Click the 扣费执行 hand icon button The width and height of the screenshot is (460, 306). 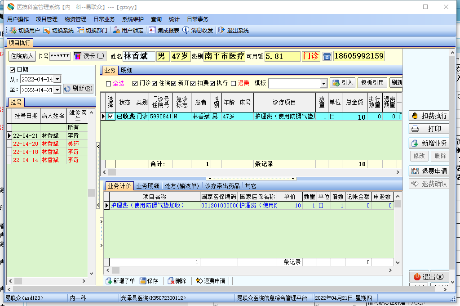(429, 116)
